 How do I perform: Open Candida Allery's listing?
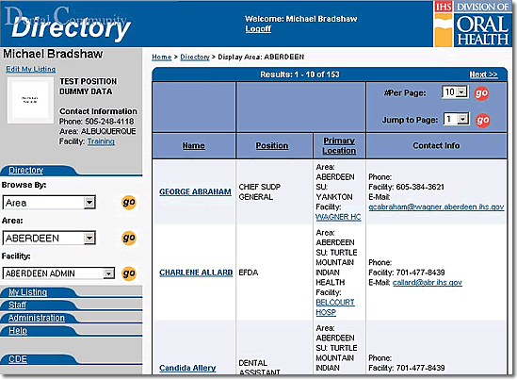(x=187, y=368)
